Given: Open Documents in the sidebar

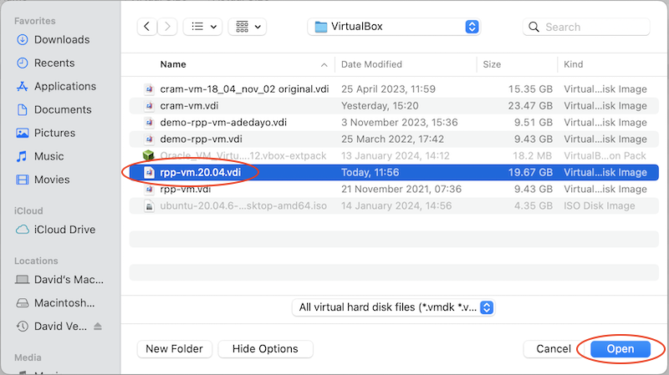Looking at the screenshot, I should tap(63, 110).
